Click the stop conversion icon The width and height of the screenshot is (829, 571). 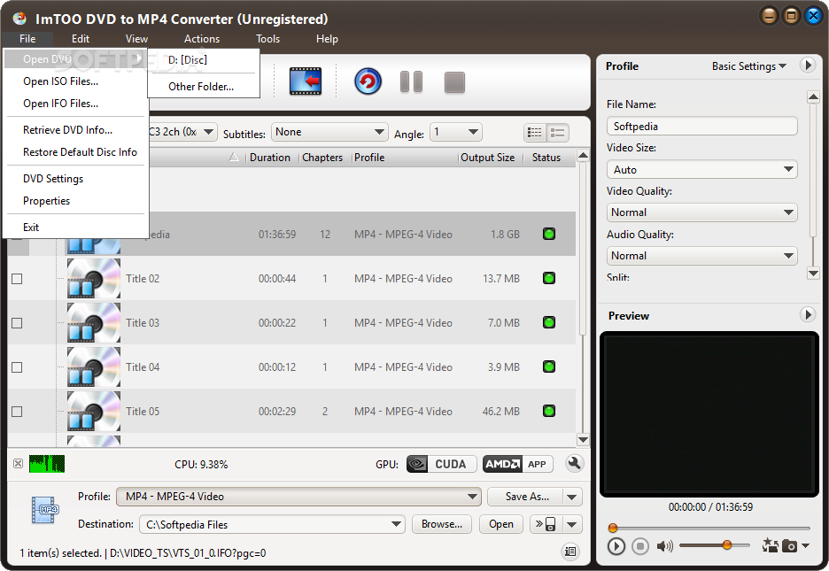coord(454,82)
